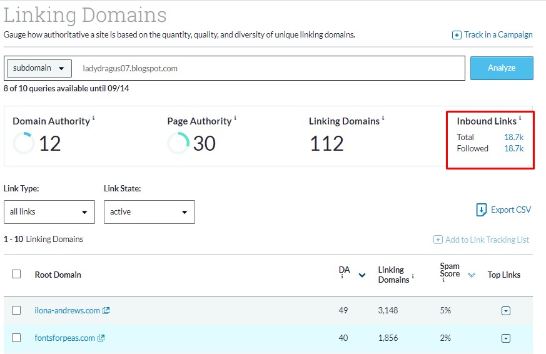Open the Total inbound links 18.7k value
The width and height of the screenshot is (546, 354).
tap(514, 137)
